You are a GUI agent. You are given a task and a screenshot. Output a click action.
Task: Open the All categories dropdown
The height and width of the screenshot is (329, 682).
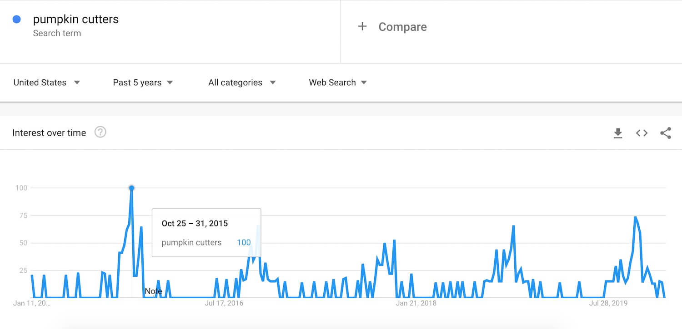(241, 83)
